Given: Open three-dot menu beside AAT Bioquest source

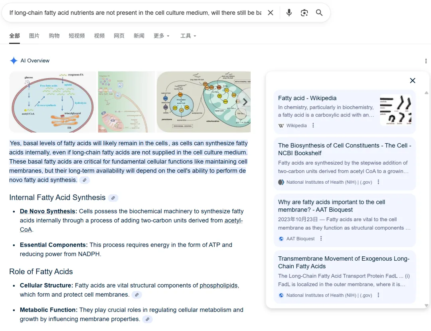Looking at the screenshot, I should 321,239.
